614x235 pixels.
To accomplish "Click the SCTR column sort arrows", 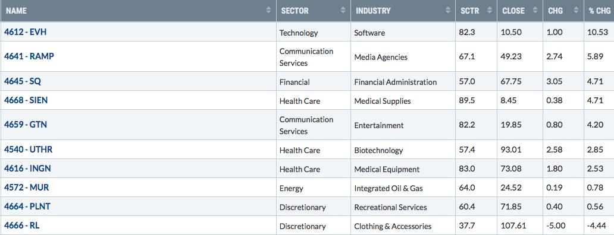I will pyautogui.click(x=490, y=11).
